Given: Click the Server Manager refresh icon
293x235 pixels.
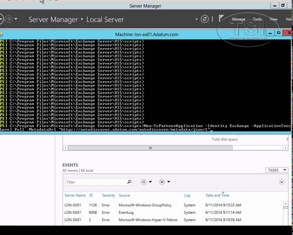Looking at the screenshot, I should point(205,19).
